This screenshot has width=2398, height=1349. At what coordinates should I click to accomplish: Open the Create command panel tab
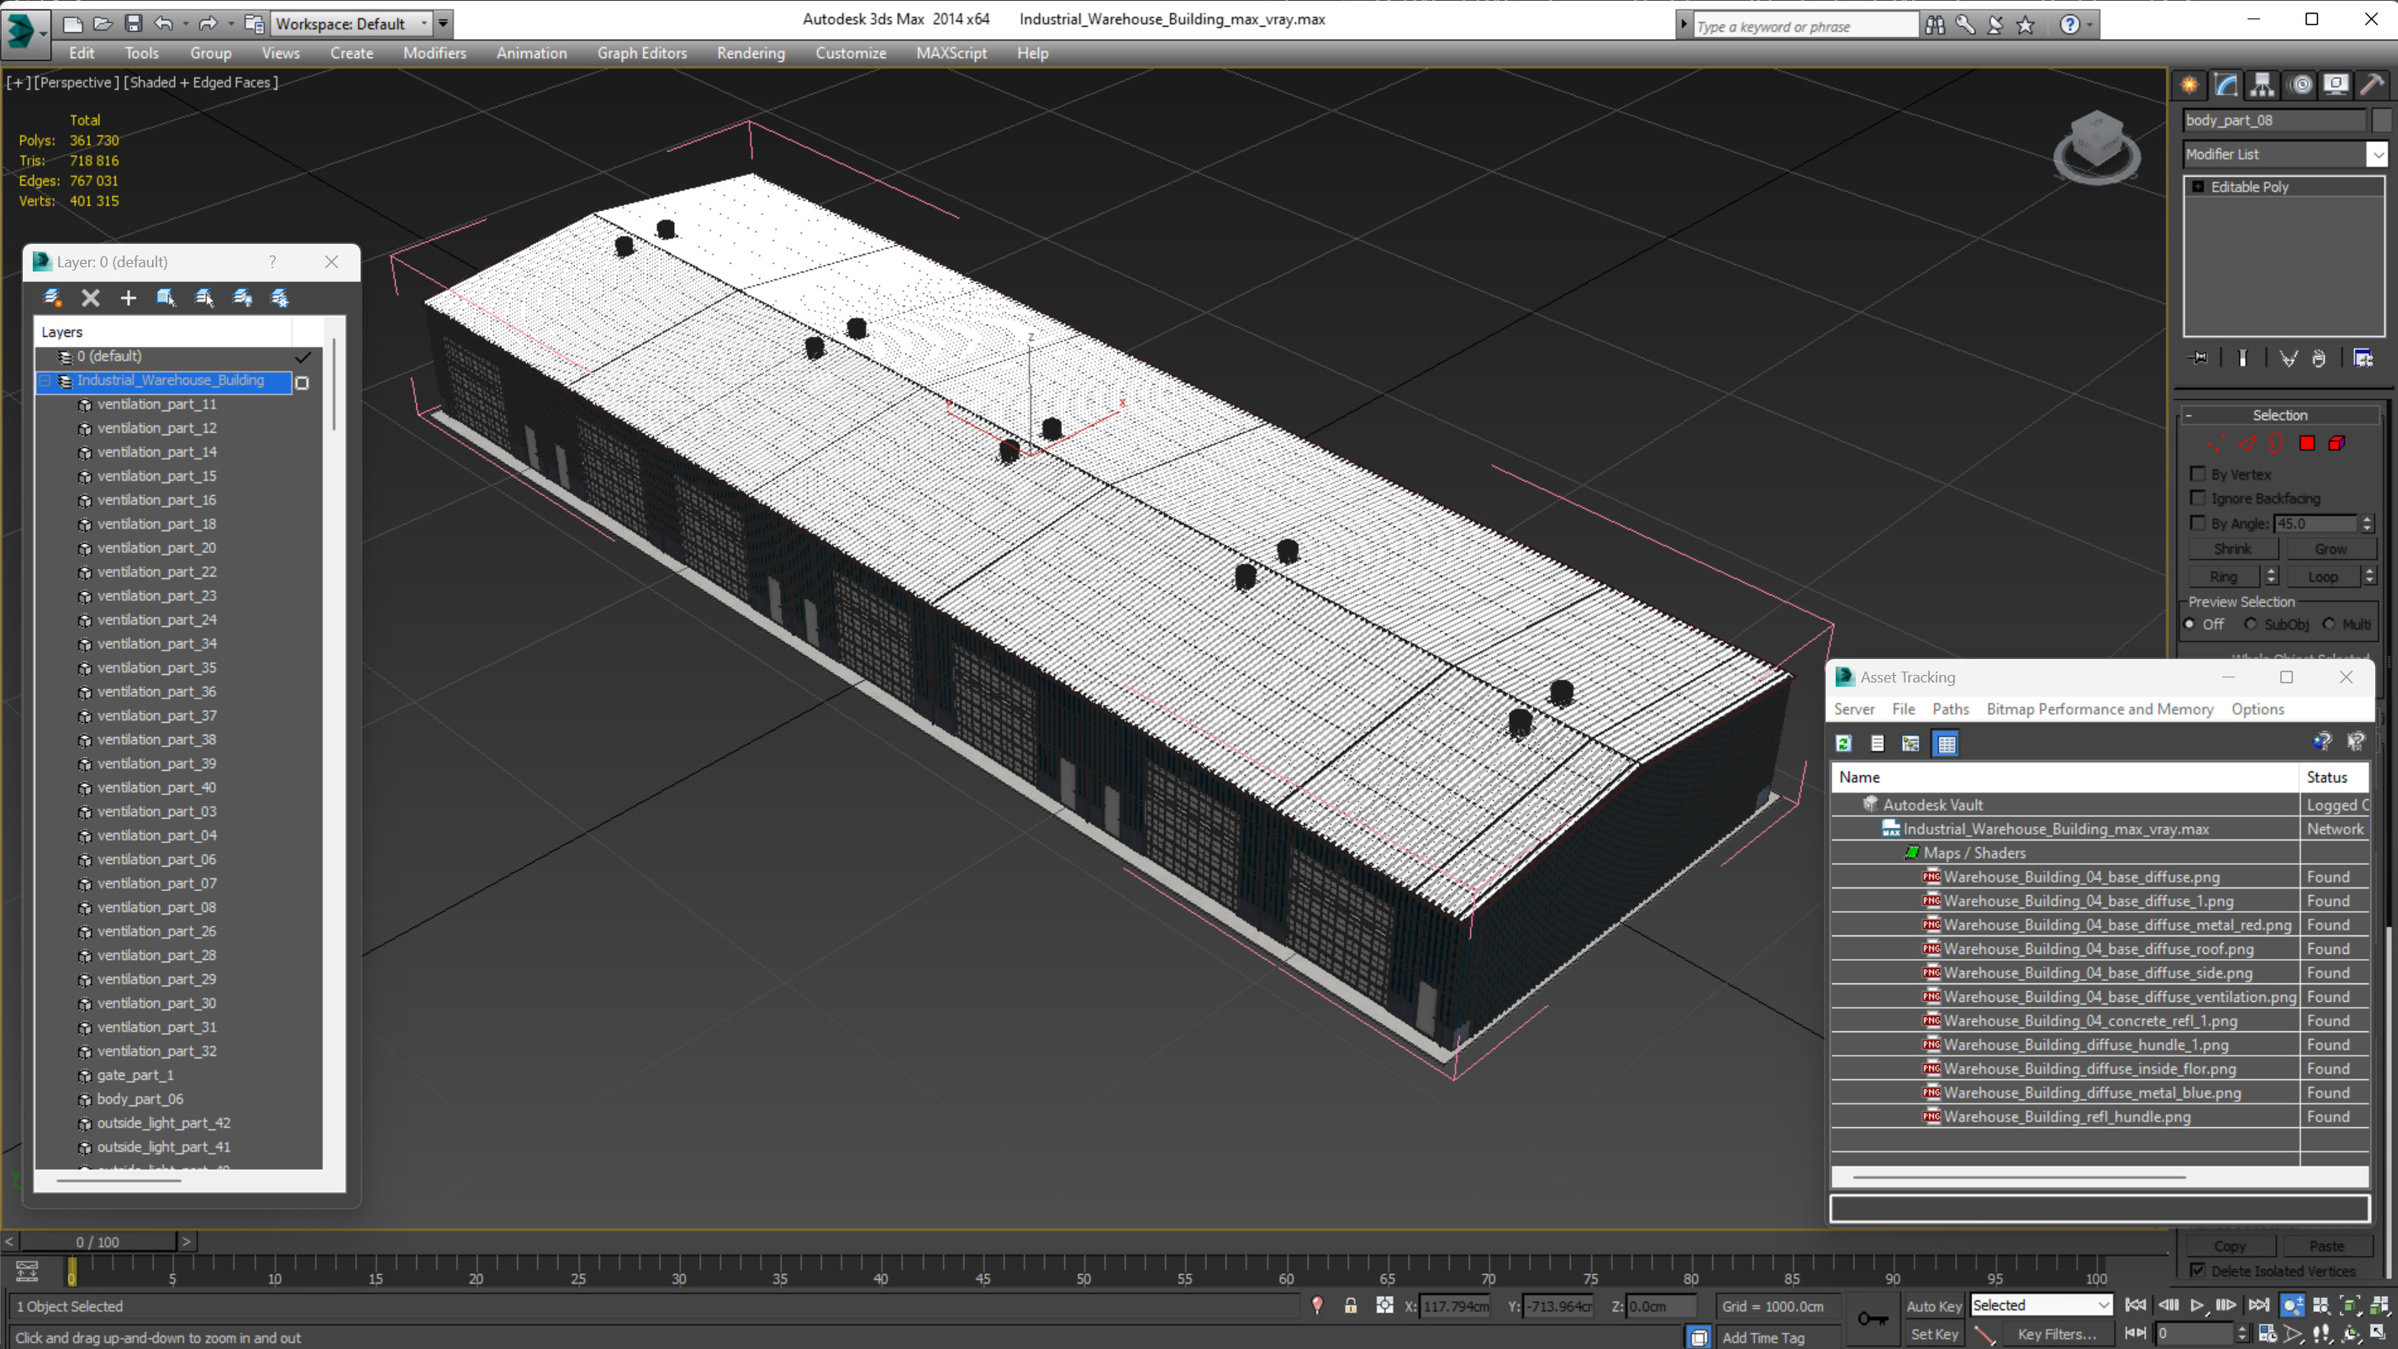tap(2190, 85)
